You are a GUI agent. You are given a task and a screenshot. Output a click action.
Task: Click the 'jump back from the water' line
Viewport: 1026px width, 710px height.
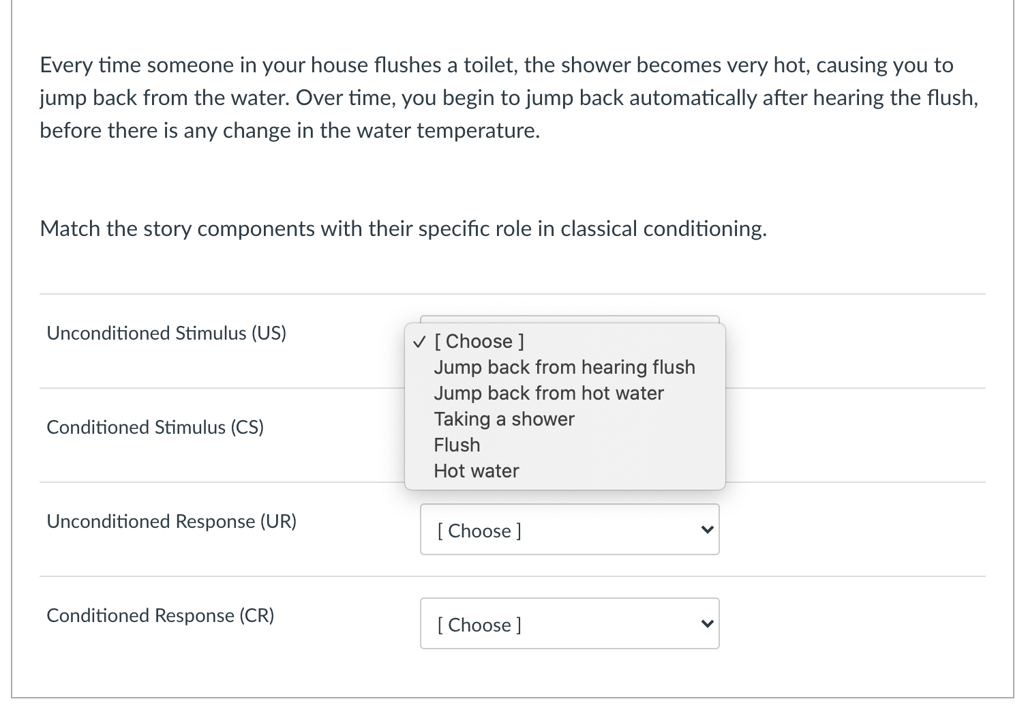[509, 98]
